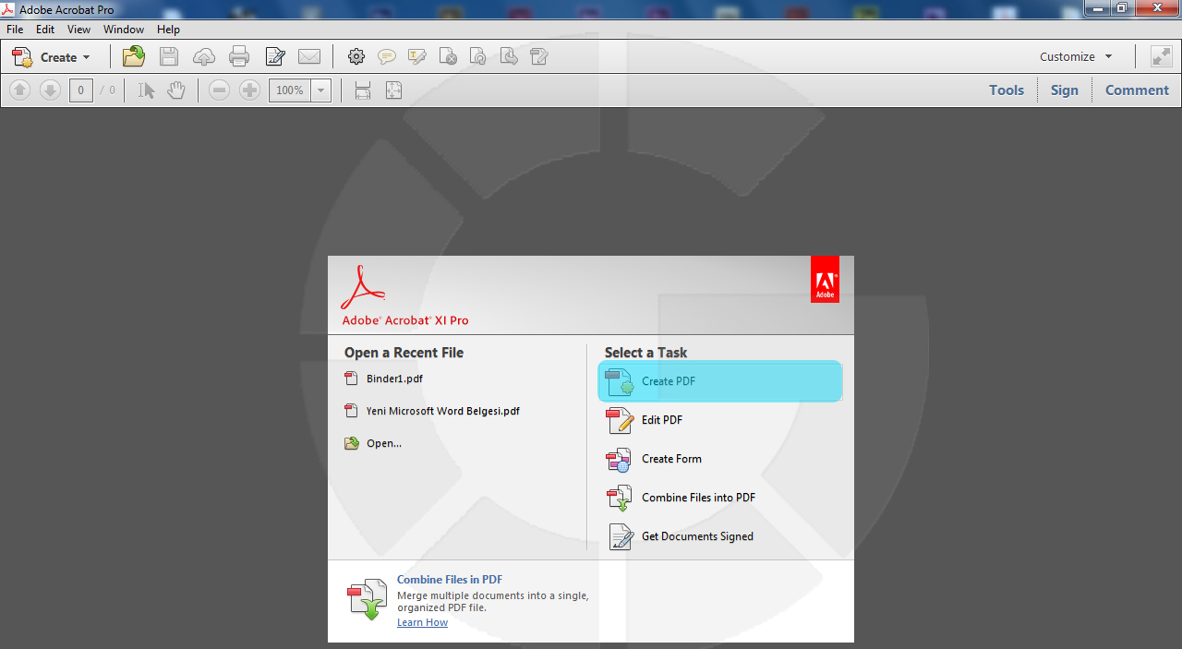Viewport: 1182px width, 649px height.
Task: Click the Combine Files in PDF heading
Action: [450, 580]
